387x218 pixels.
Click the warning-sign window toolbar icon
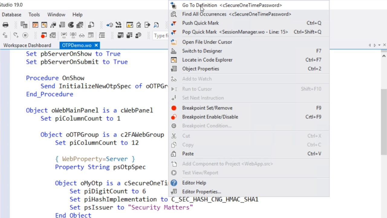pos(130,25)
